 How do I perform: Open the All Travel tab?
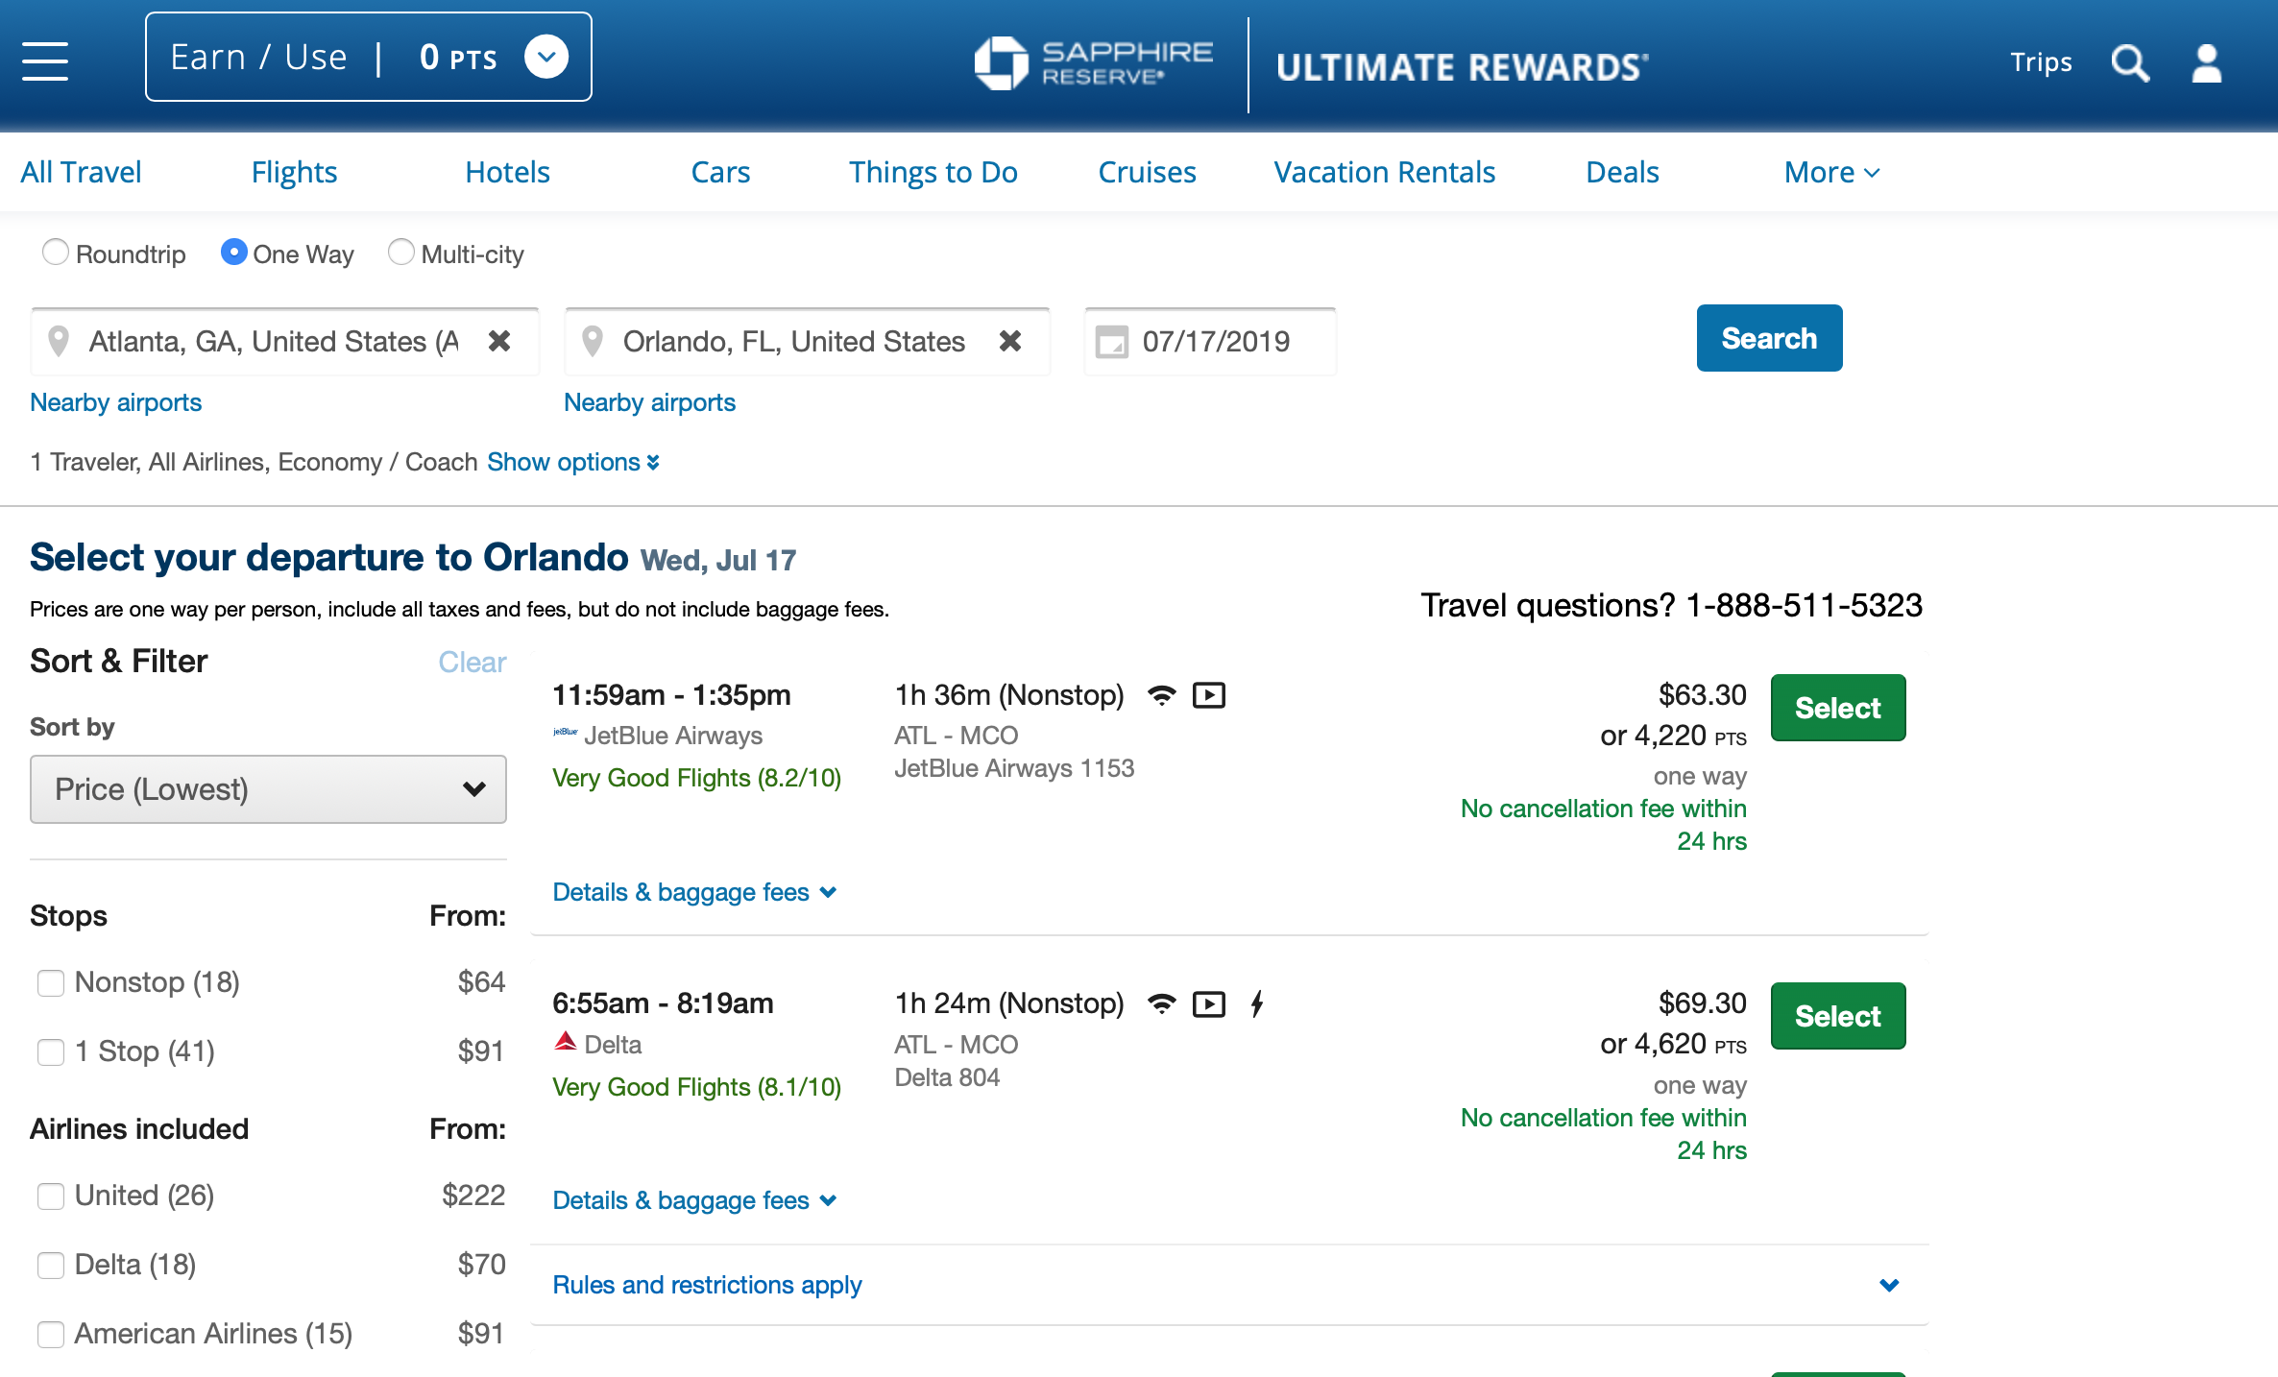[81, 172]
